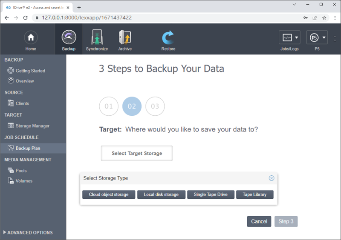Viewport: 341px width, 240px height.
Task: Open the saved passwords key icon
Action: tap(306, 18)
